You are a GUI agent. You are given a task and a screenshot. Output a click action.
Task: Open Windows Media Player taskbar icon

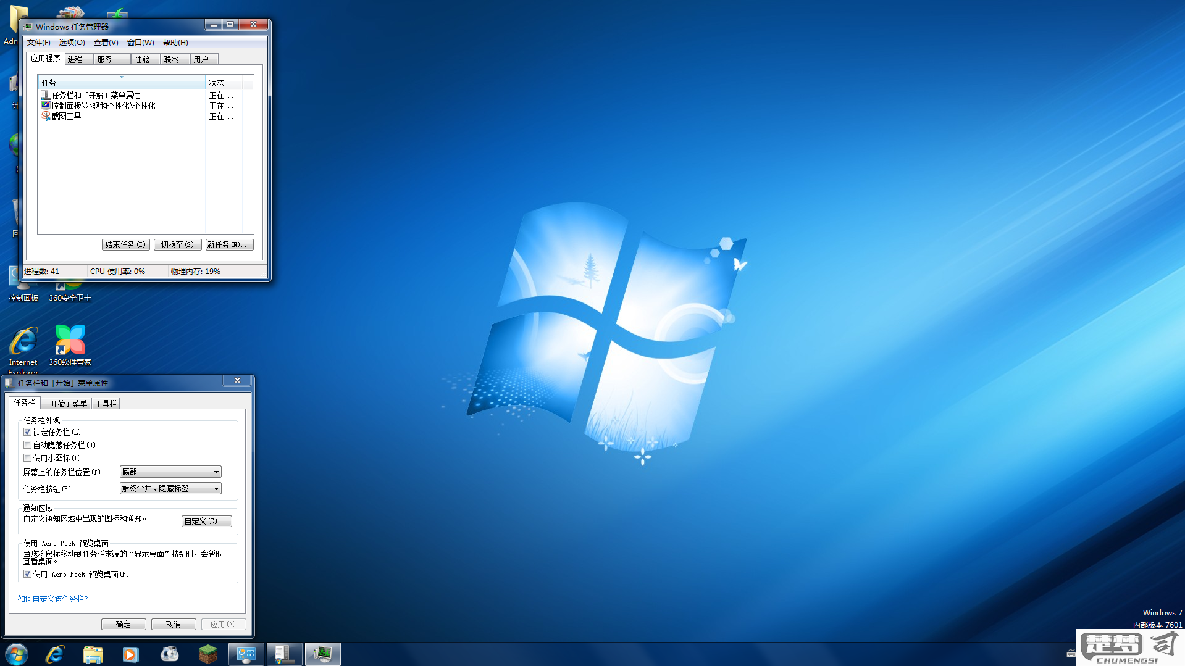[x=131, y=654]
